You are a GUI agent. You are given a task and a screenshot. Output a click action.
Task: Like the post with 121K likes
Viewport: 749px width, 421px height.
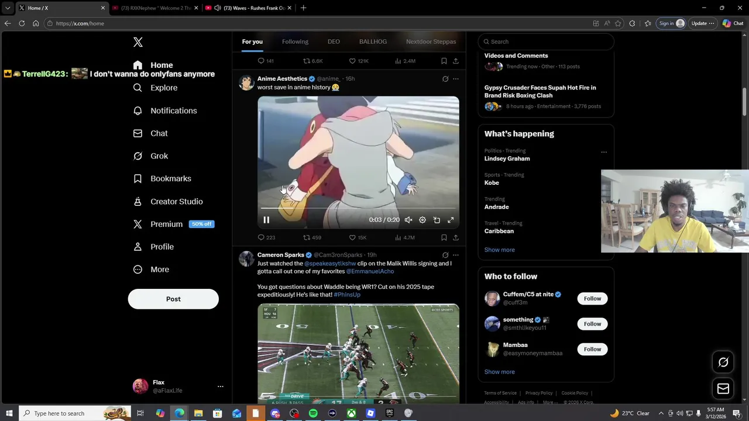[359, 61]
